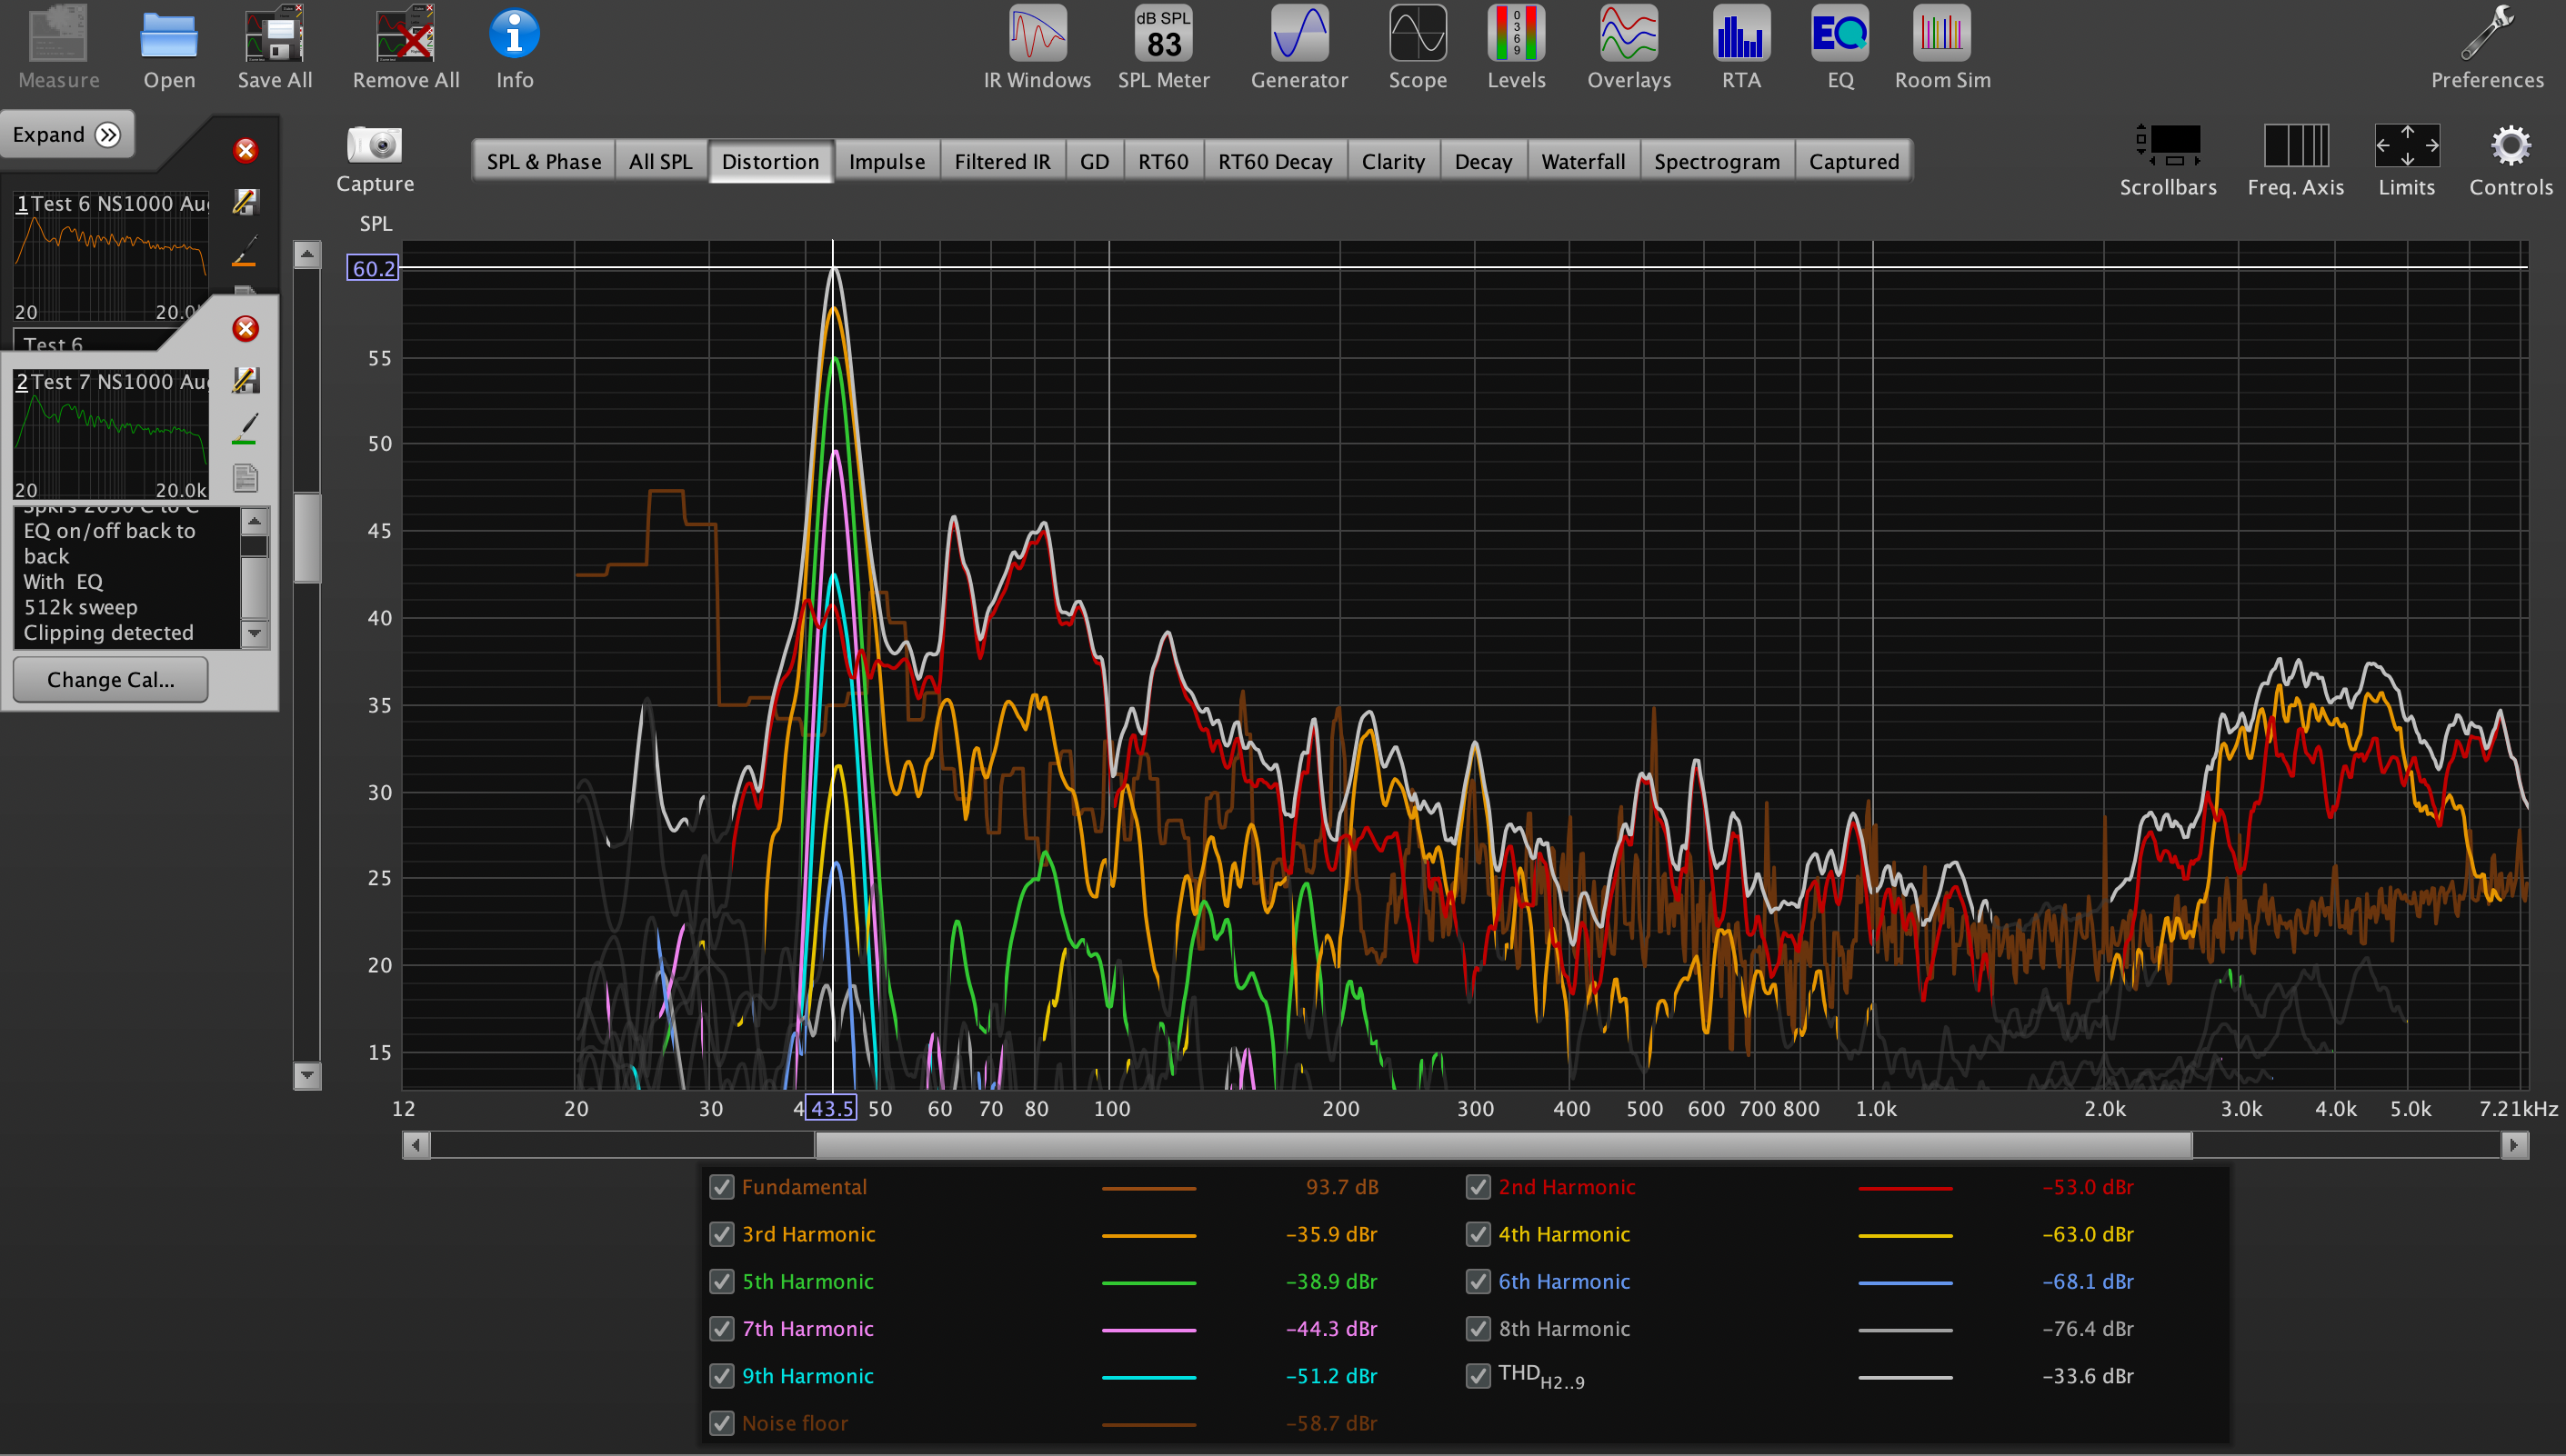Viewport: 2566px width, 1456px height.
Task: Switch to the All SPL tab
Action: pos(660,161)
